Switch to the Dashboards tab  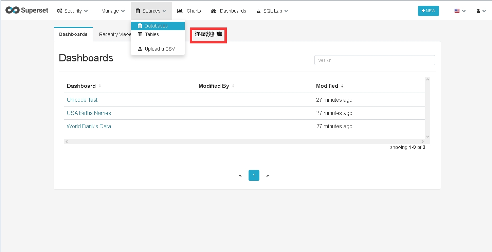pos(73,34)
